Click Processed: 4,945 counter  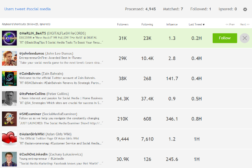pyautogui.click(x=140, y=9)
